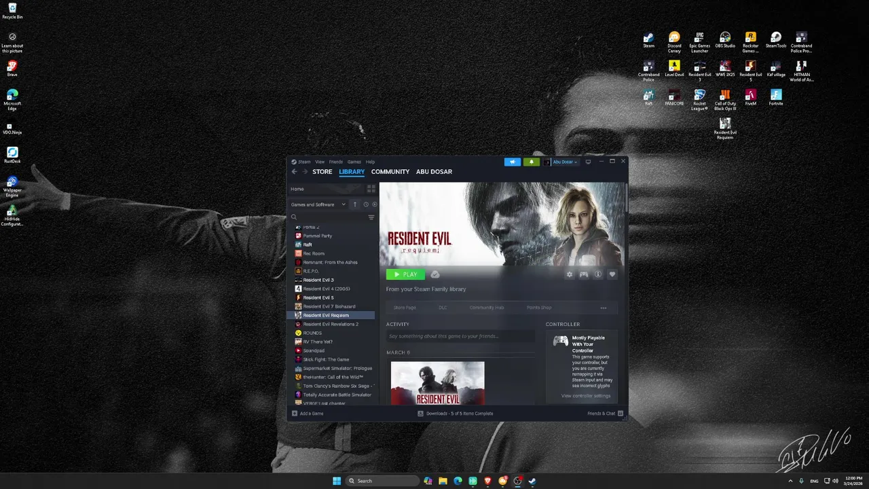The height and width of the screenshot is (489, 869).
Task: Click the Epic Games Launcher desktop icon
Action: coord(699,42)
